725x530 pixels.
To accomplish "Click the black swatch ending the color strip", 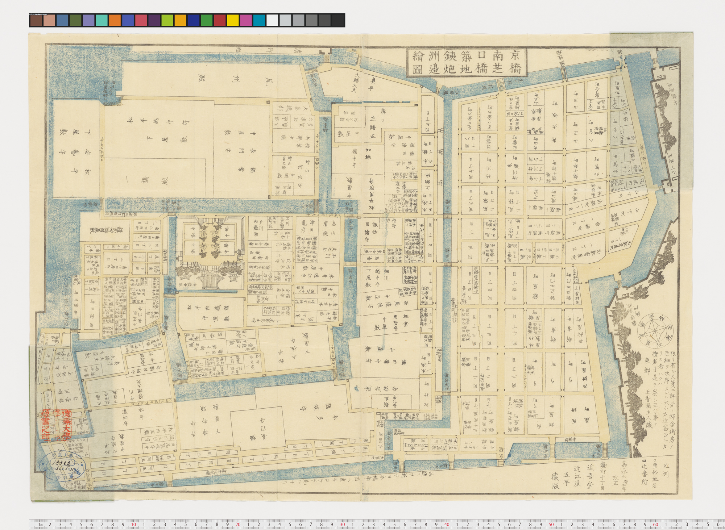I will point(338,20).
